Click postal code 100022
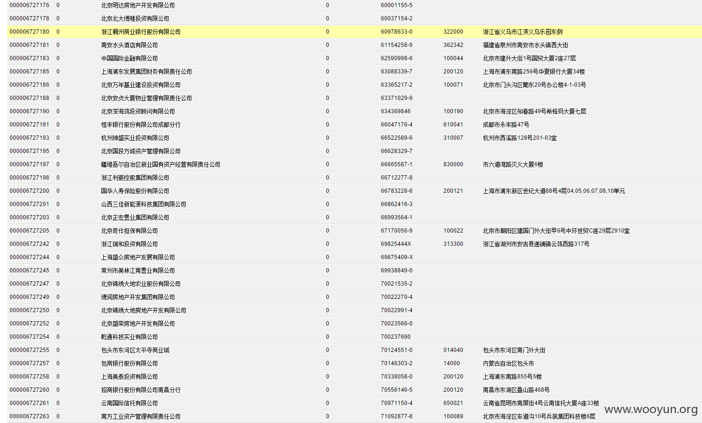This screenshot has width=702, height=423. [x=453, y=231]
